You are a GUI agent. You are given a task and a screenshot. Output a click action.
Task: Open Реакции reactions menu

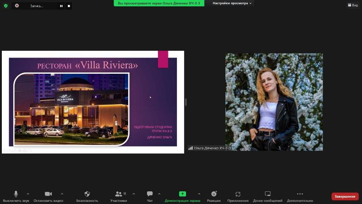[214, 196]
